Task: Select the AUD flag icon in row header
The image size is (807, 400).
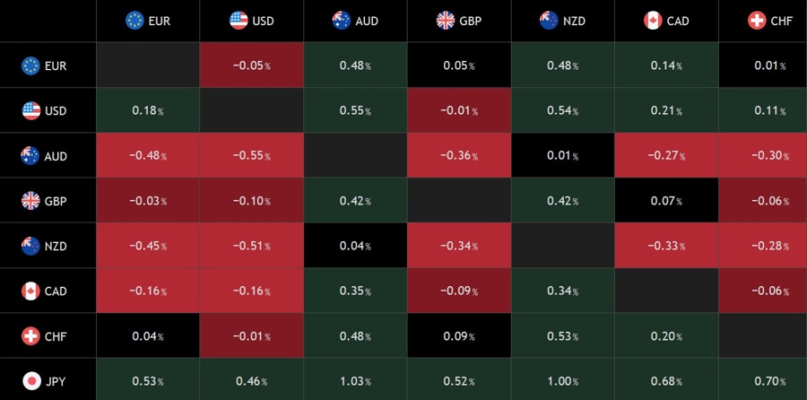Action: 31,155
